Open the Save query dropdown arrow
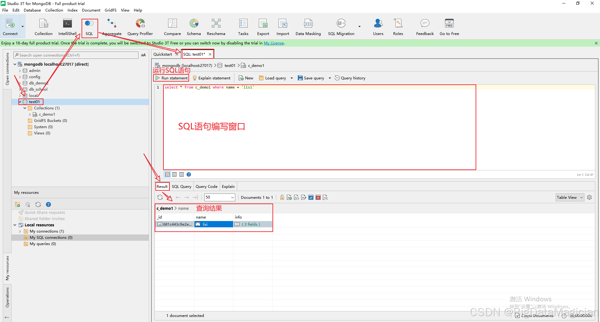 pyautogui.click(x=330, y=78)
